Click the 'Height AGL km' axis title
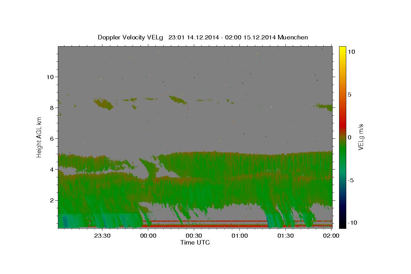The height and width of the screenshot is (274, 411). tap(39, 137)
